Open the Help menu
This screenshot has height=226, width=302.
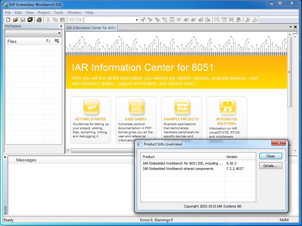(89, 12)
